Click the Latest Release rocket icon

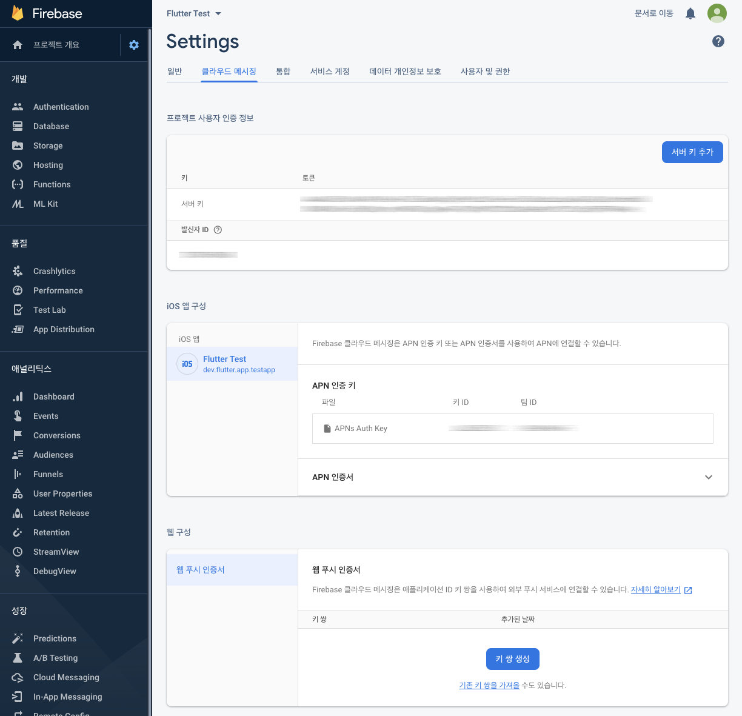(x=18, y=513)
